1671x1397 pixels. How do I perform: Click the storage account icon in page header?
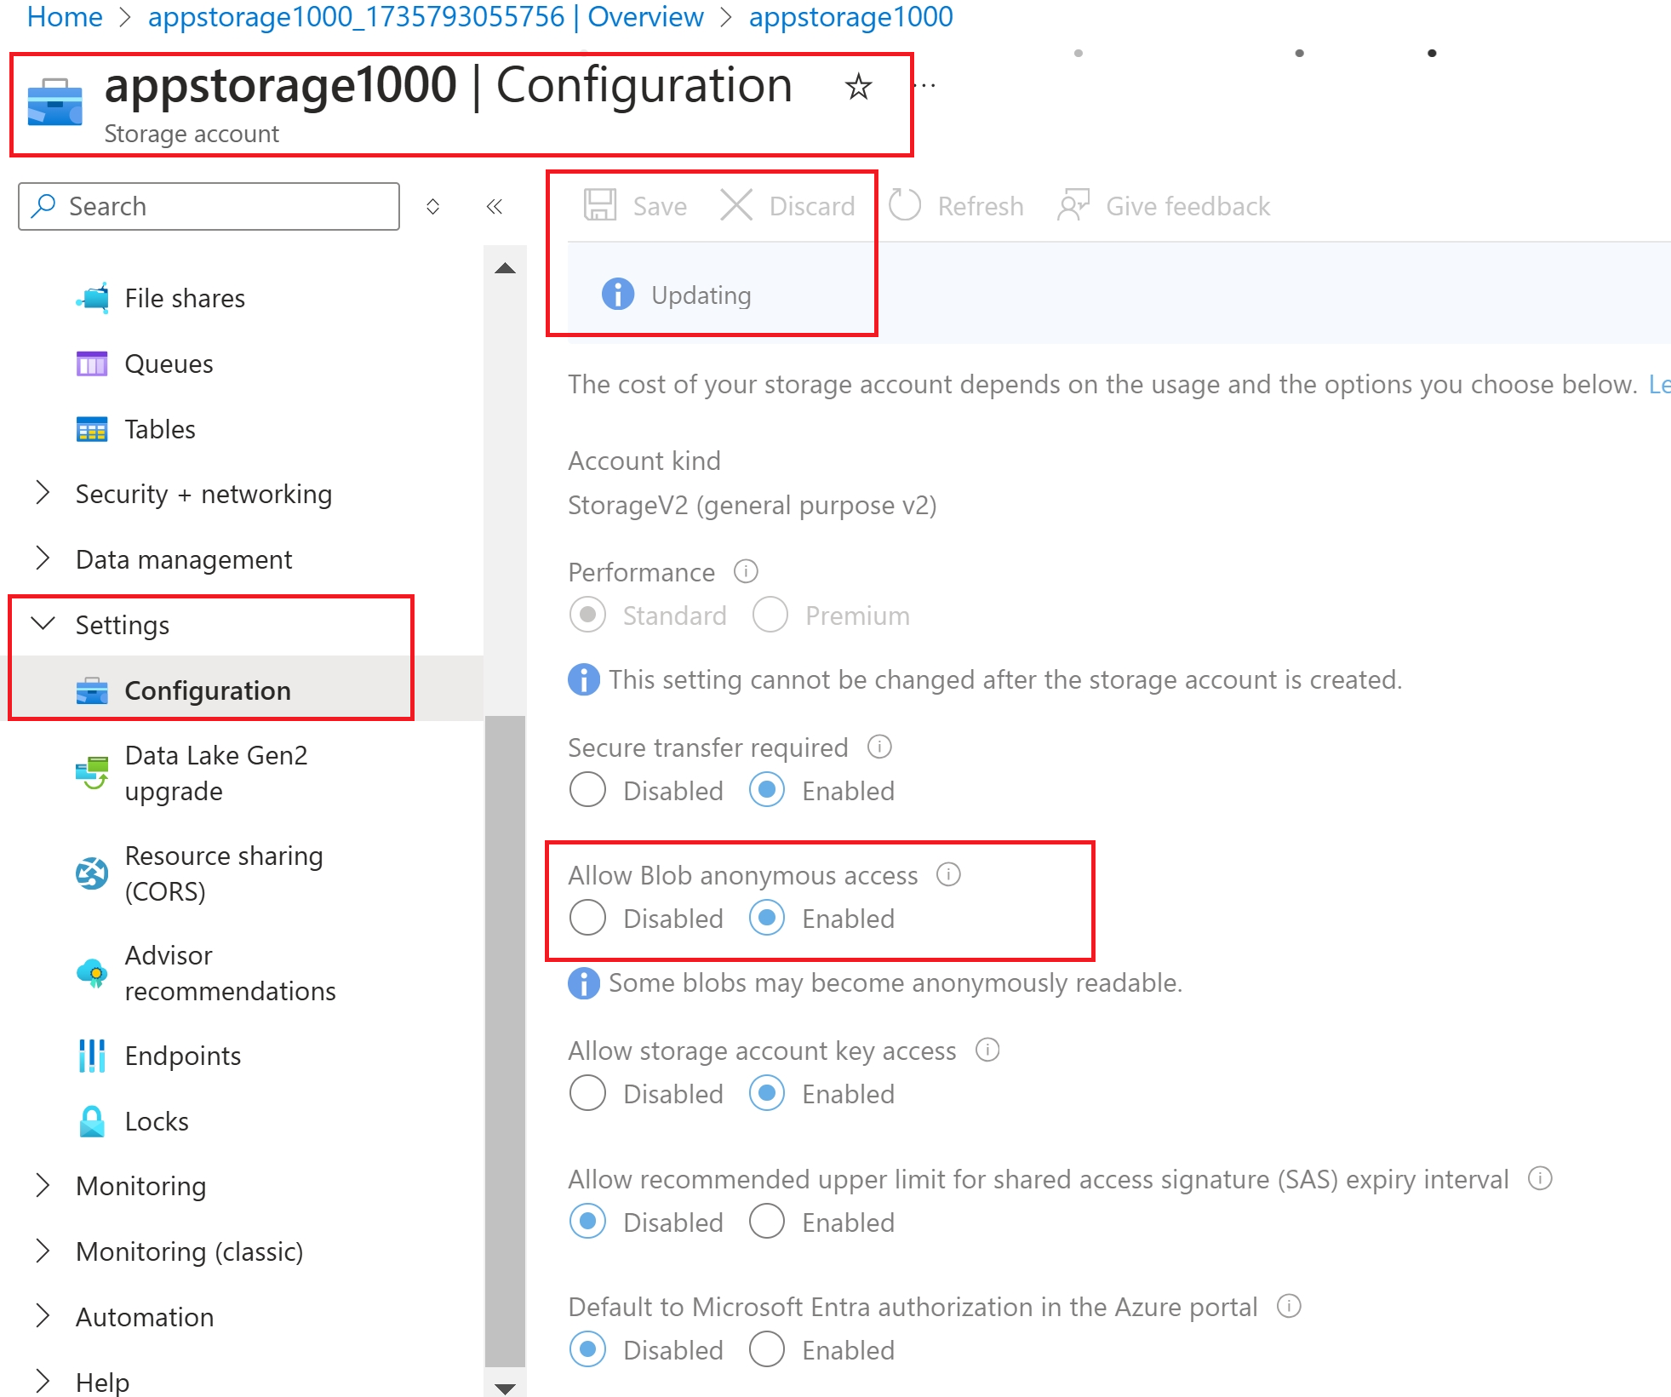coord(54,104)
